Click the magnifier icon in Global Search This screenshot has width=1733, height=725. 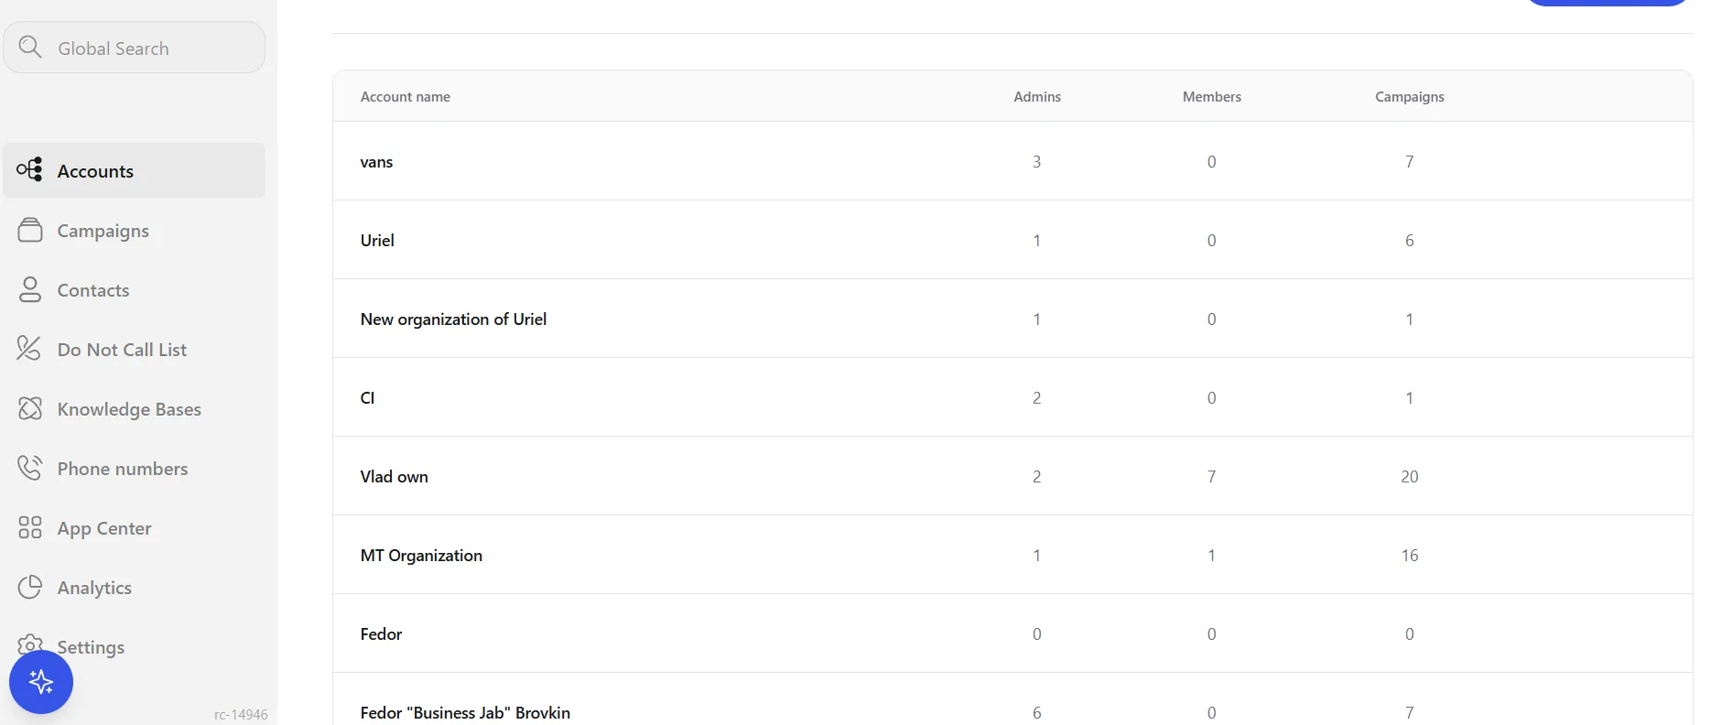click(x=30, y=47)
